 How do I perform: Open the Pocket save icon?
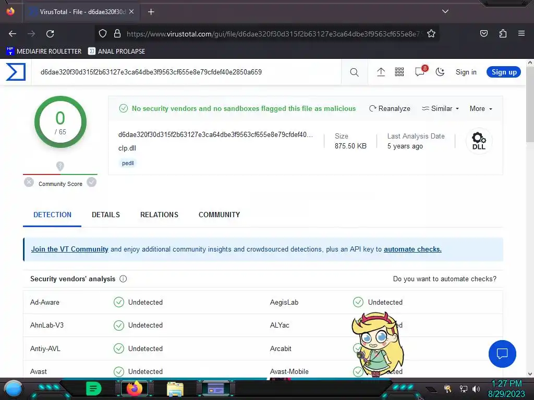pyautogui.click(x=484, y=33)
